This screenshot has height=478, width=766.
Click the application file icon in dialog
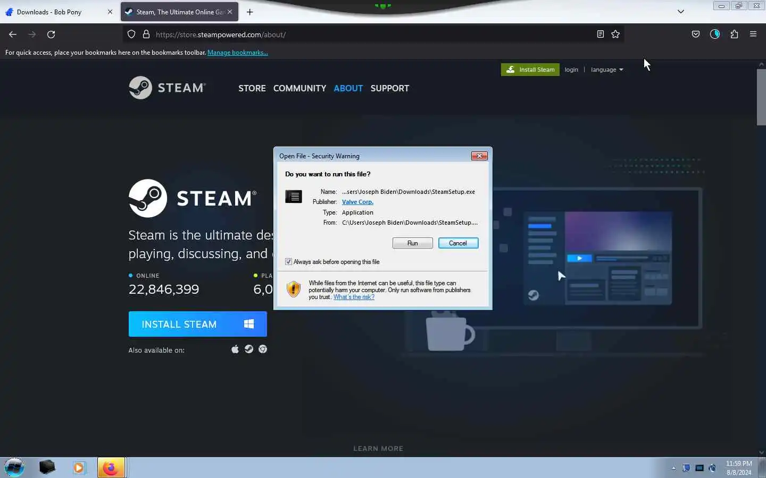tap(293, 197)
